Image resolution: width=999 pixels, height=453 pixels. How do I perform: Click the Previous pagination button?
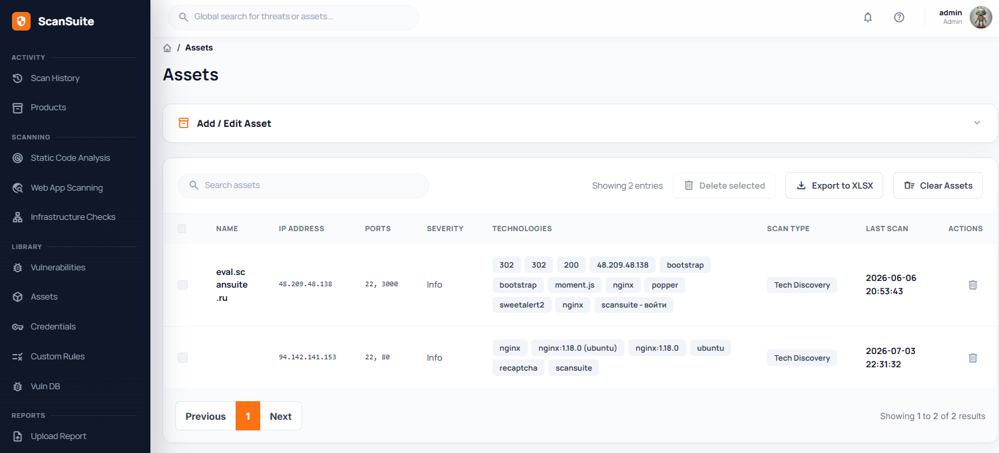(206, 416)
